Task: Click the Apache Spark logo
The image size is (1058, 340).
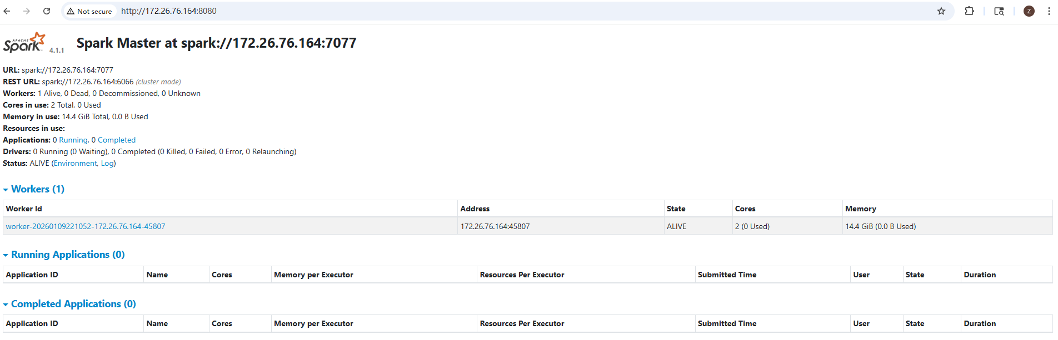Action: click(x=24, y=43)
